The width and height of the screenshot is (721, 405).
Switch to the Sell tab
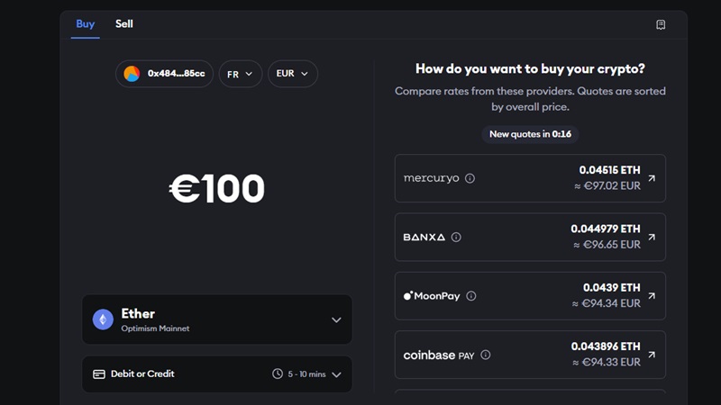tap(124, 24)
